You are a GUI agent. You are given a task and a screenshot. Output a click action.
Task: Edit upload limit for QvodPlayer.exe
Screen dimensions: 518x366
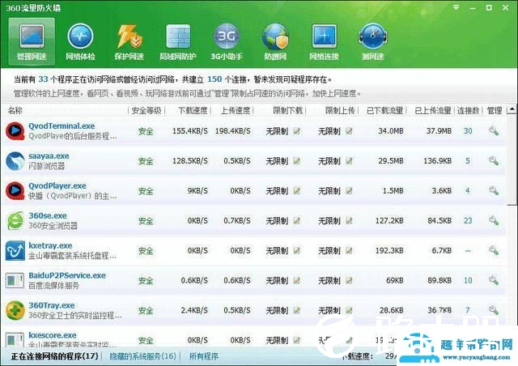click(349, 191)
